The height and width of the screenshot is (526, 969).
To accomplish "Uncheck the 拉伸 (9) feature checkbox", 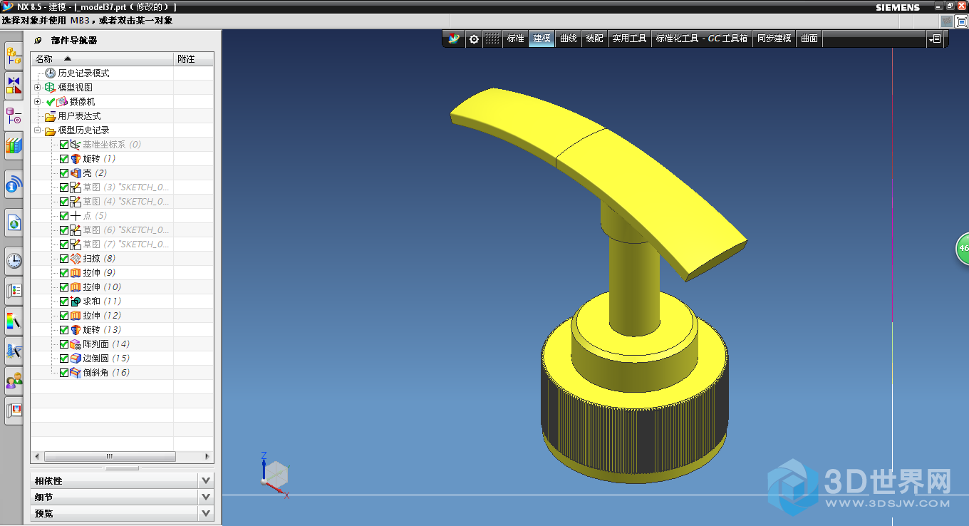I will (x=64, y=273).
